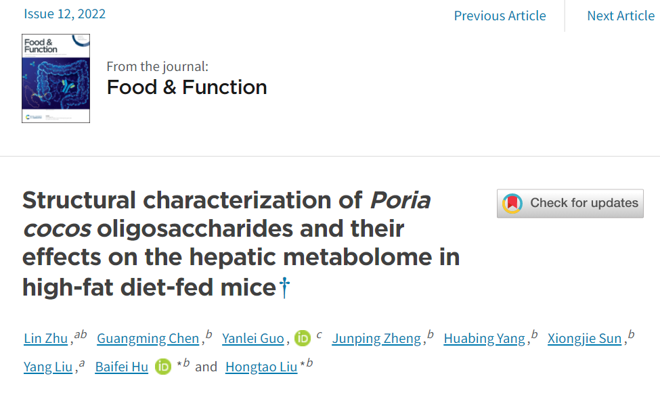660x395 pixels.
Task: Open author Lin Zhu's profile link
Action: (x=46, y=339)
